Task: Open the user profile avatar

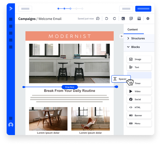Action: (x=11, y=125)
